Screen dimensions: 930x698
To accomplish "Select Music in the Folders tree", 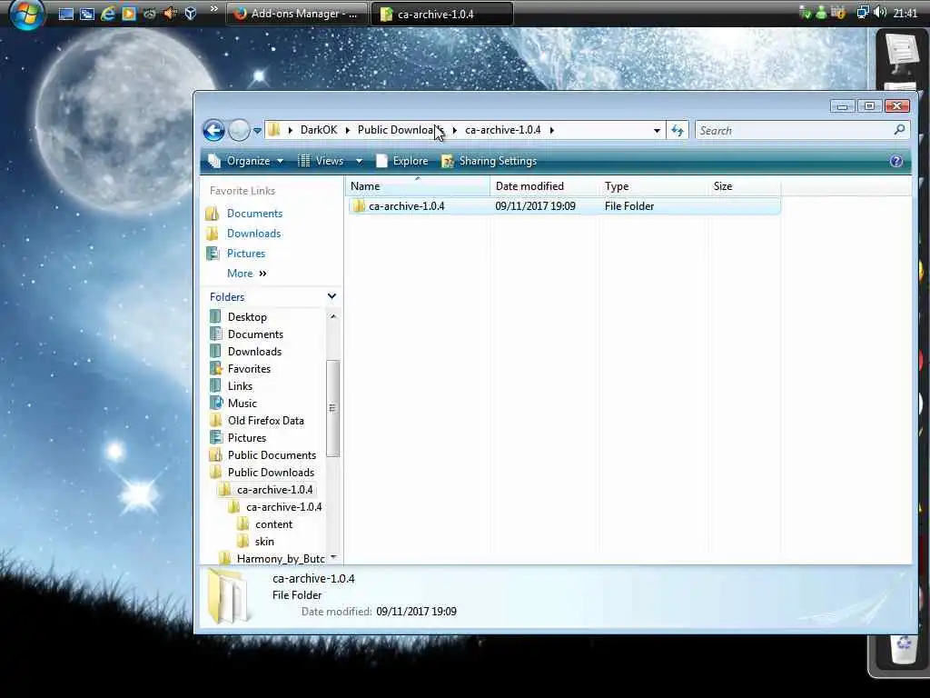I will [242, 403].
